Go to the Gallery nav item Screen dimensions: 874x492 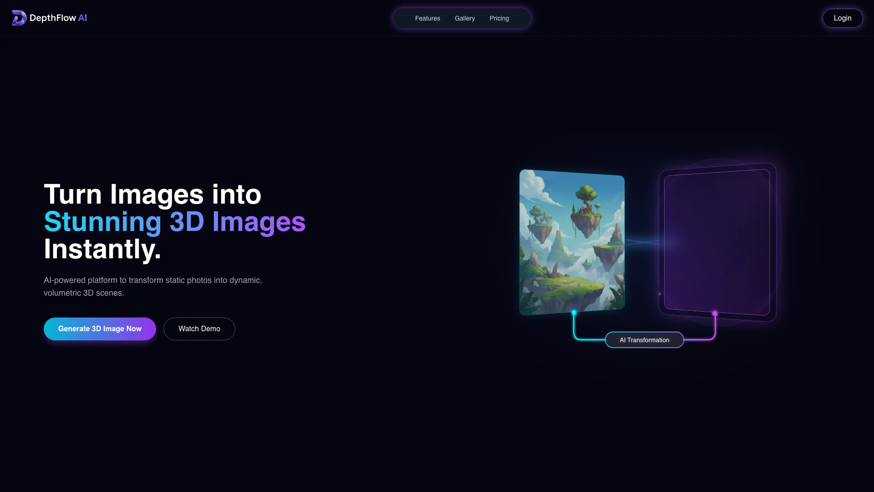pos(464,18)
